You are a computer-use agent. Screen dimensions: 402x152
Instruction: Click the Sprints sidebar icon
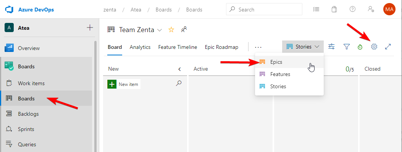[x=9, y=129]
